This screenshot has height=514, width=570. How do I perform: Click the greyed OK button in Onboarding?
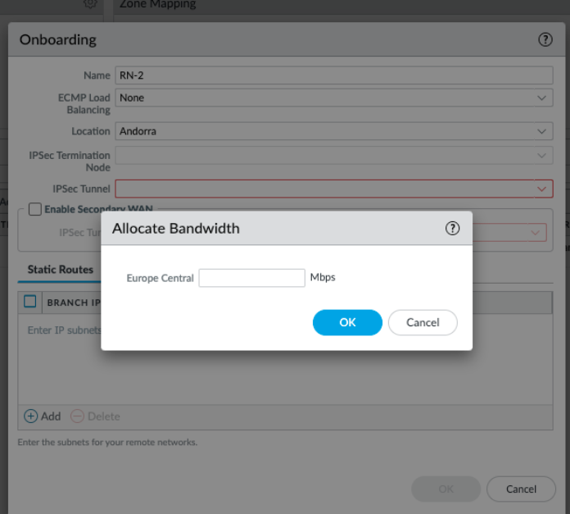pyautogui.click(x=446, y=489)
